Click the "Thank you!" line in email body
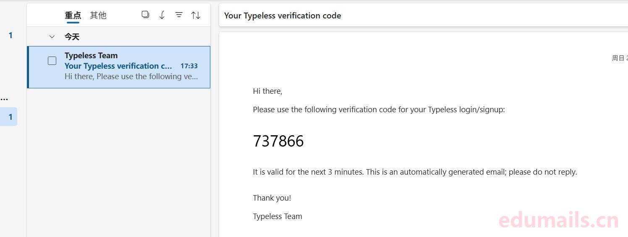The height and width of the screenshot is (237, 628). click(272, 198)
